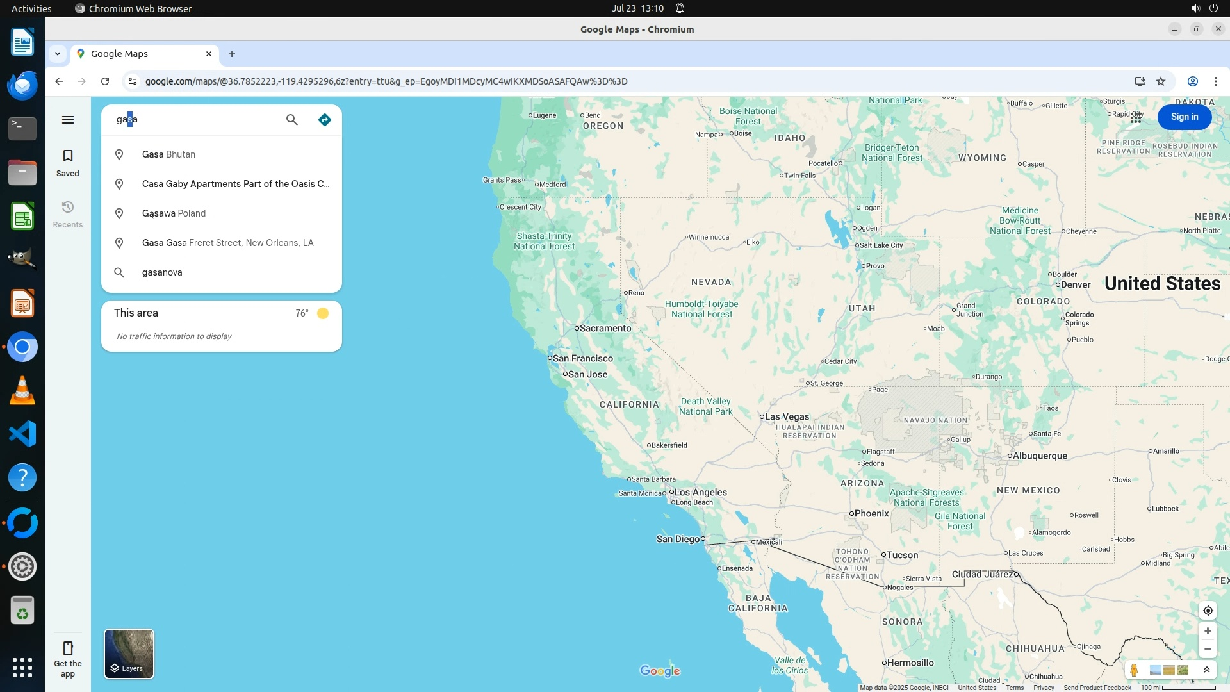Open the tab search dropdown arrow
The height and width of the screenshot is (692, 1230).
58,54
